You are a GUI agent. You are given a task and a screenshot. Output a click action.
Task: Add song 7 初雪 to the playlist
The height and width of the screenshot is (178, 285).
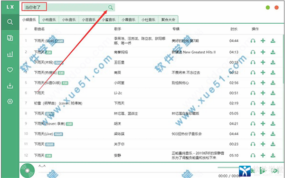pyautogui.click(x=263, y=103)
